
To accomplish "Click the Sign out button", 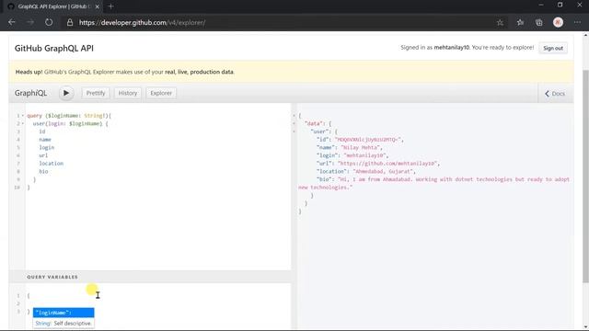I will click(x=553, y=48).
